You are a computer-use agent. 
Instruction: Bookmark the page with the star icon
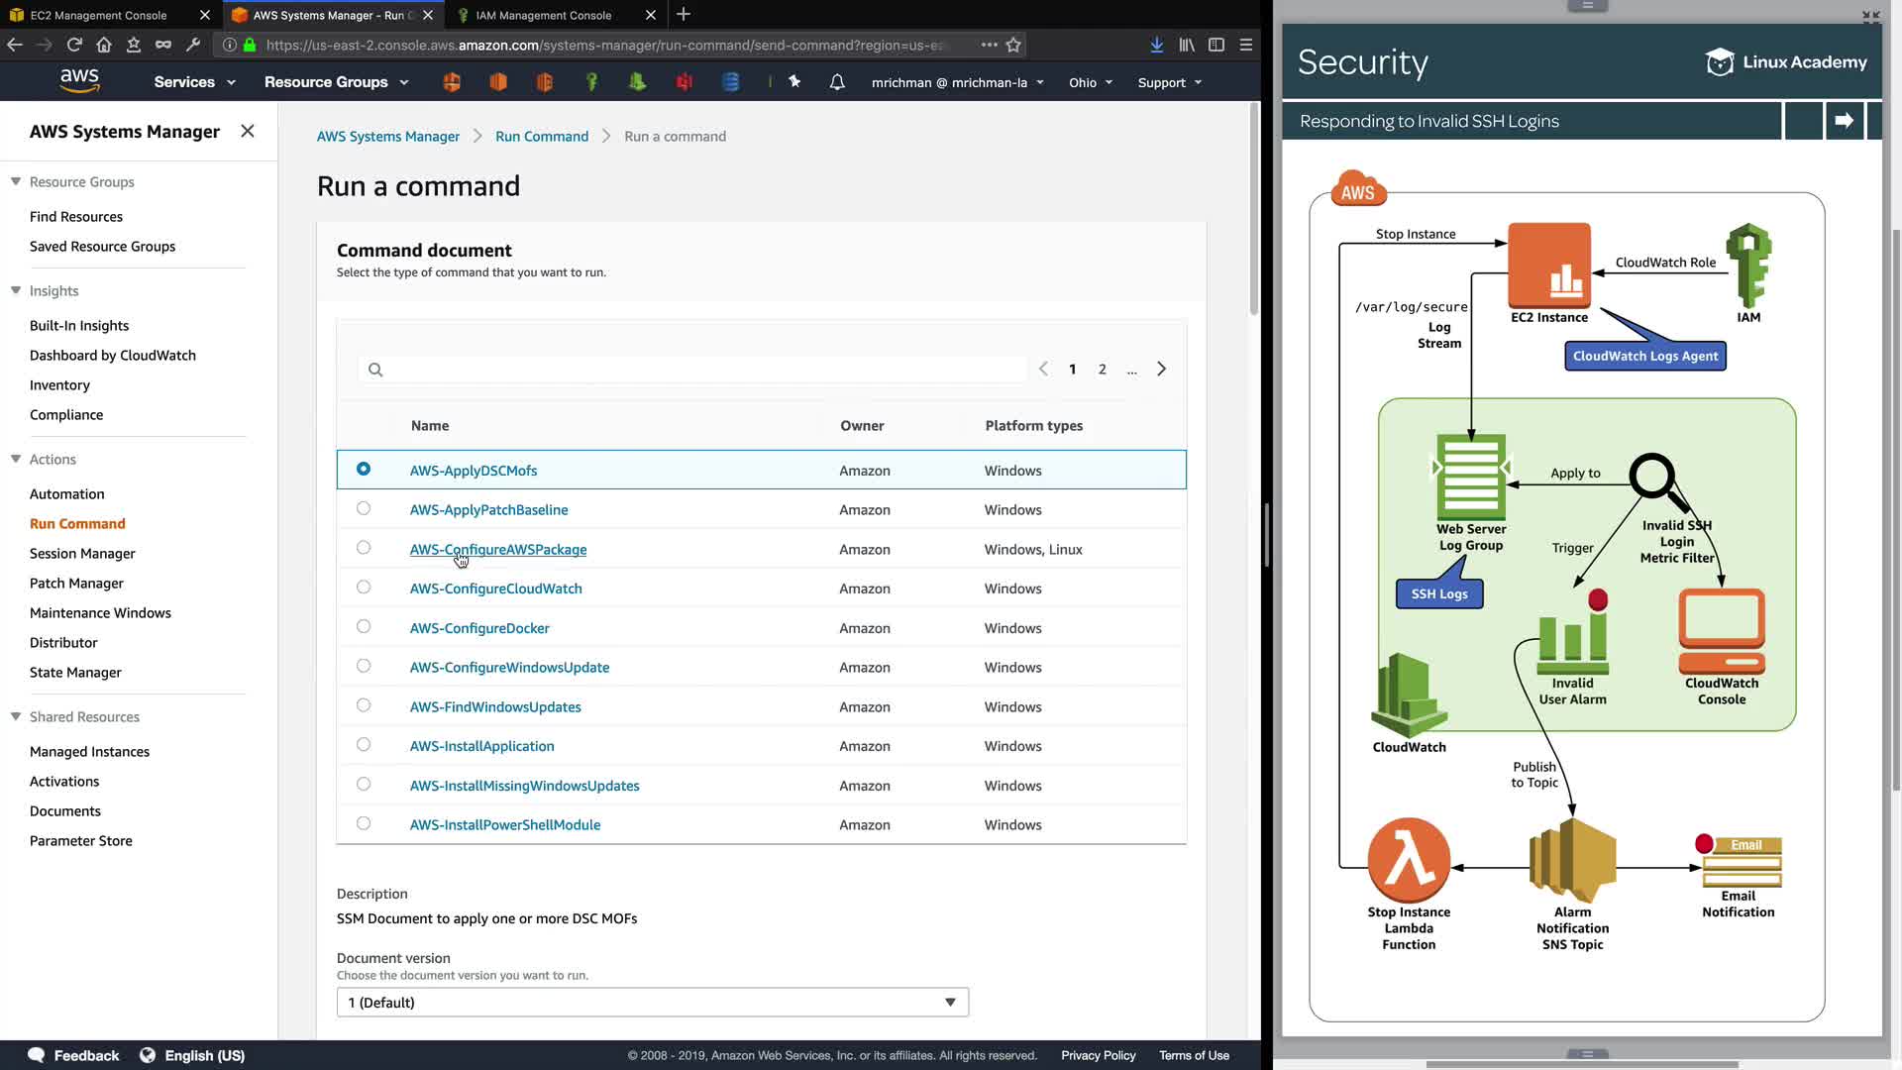(x=1013, y=45)
